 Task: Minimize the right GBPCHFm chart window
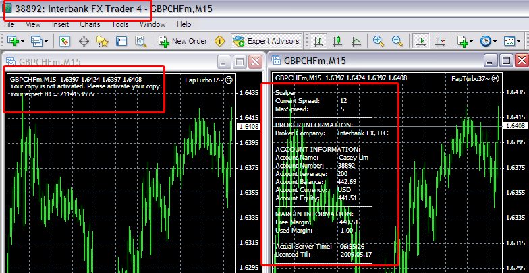pos(491,61)
